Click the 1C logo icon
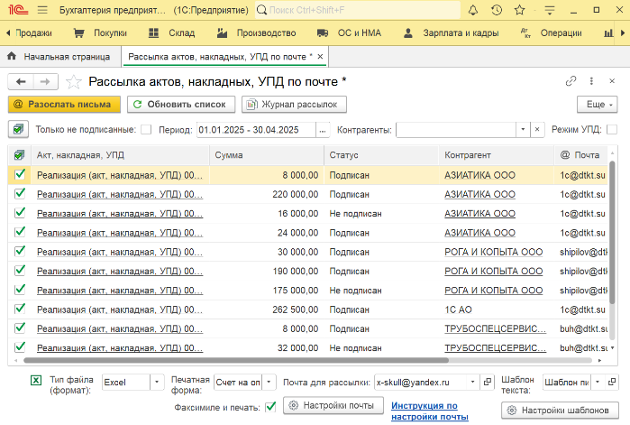 coord(18,10)
